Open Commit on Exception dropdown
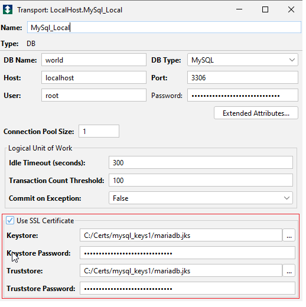This screenshot has height=307, width=306. [x=201, y=198]
